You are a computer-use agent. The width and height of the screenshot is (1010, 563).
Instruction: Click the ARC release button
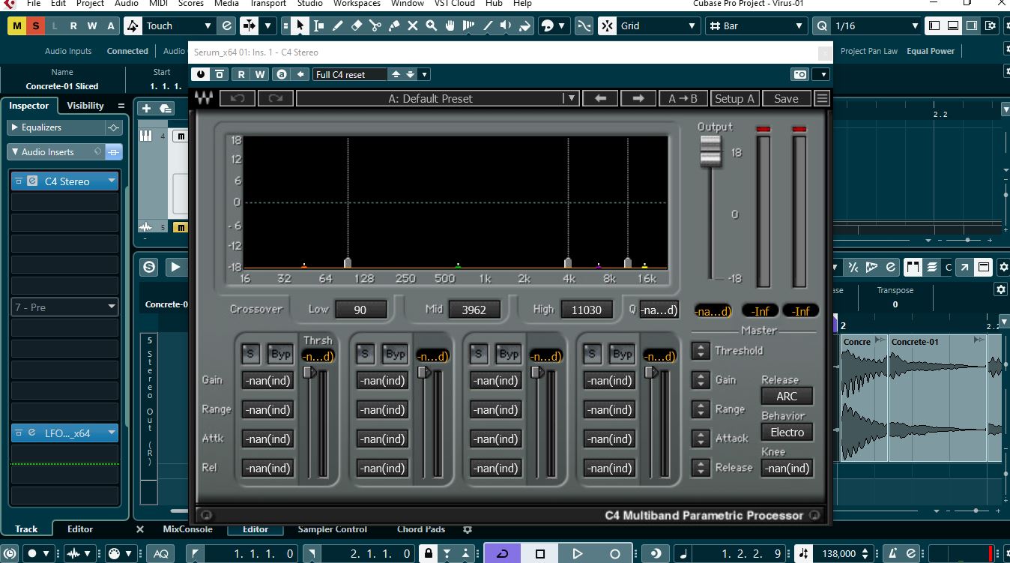pos(787,397)
